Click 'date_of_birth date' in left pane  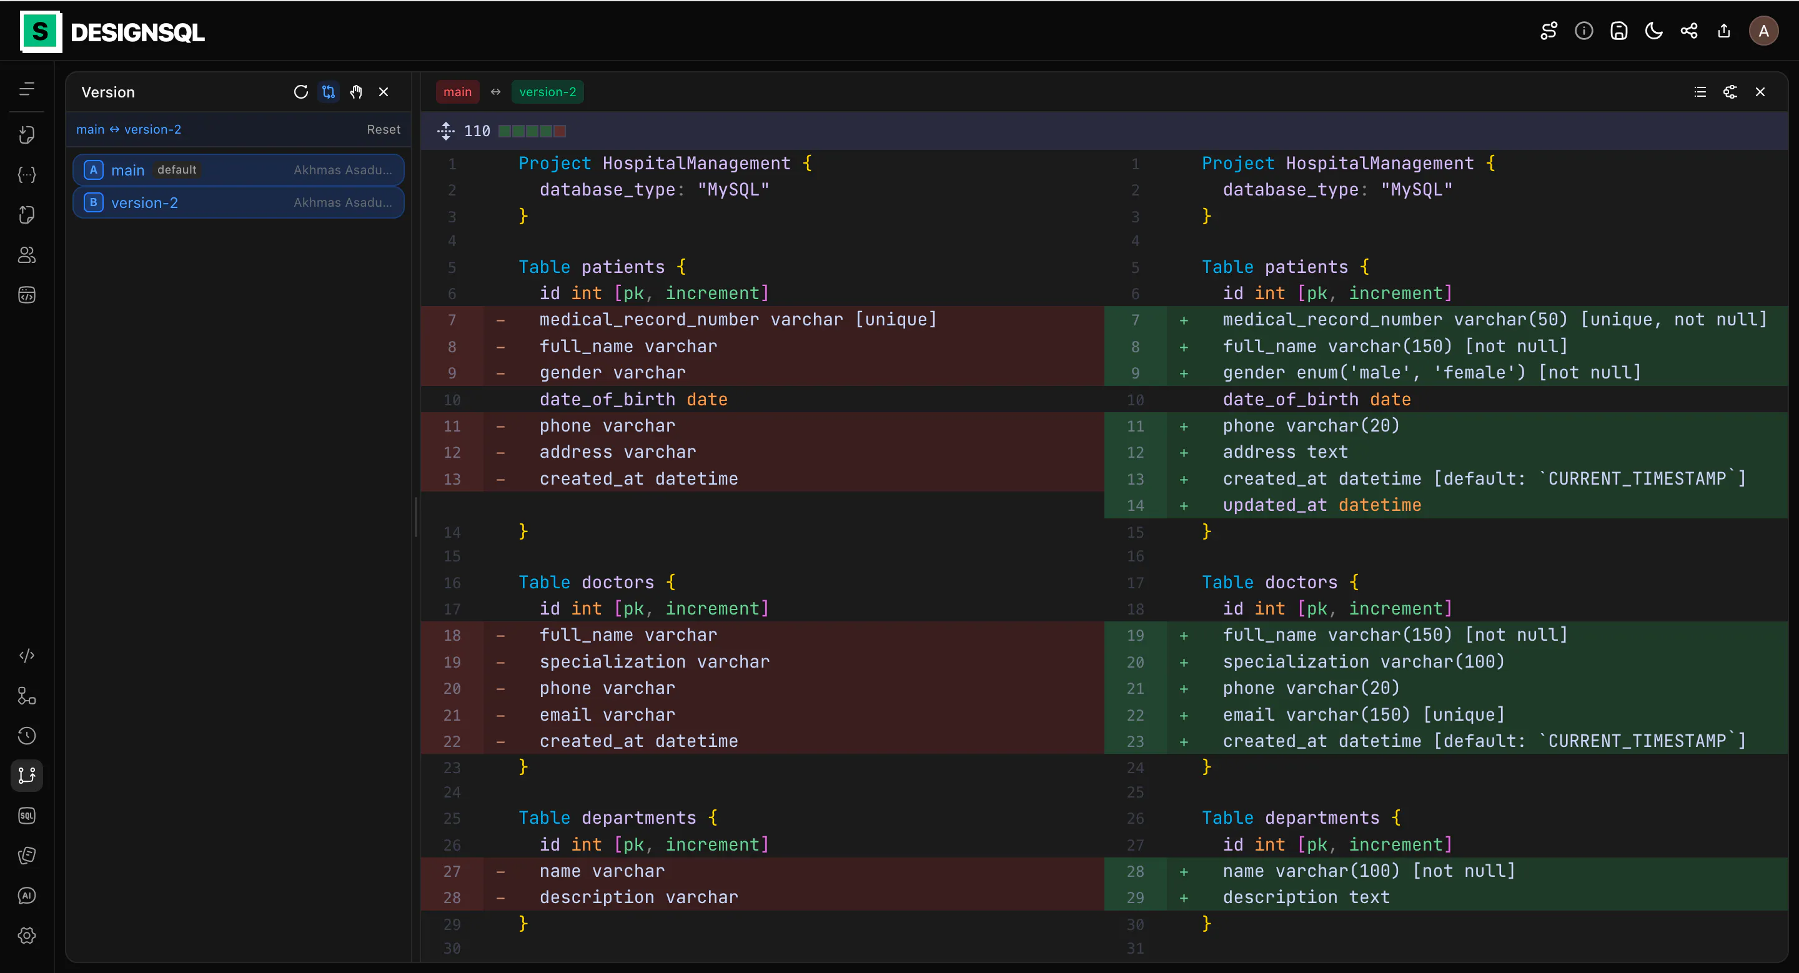pos(633,399)
